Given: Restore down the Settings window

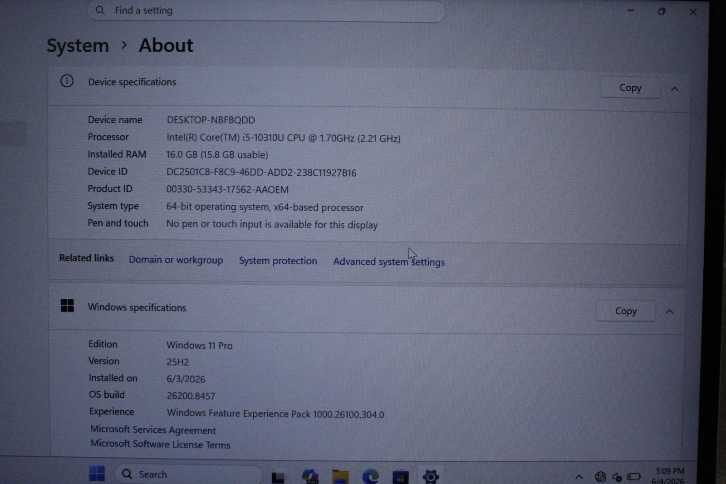Looking at the screenshot, I should [662, 11].
